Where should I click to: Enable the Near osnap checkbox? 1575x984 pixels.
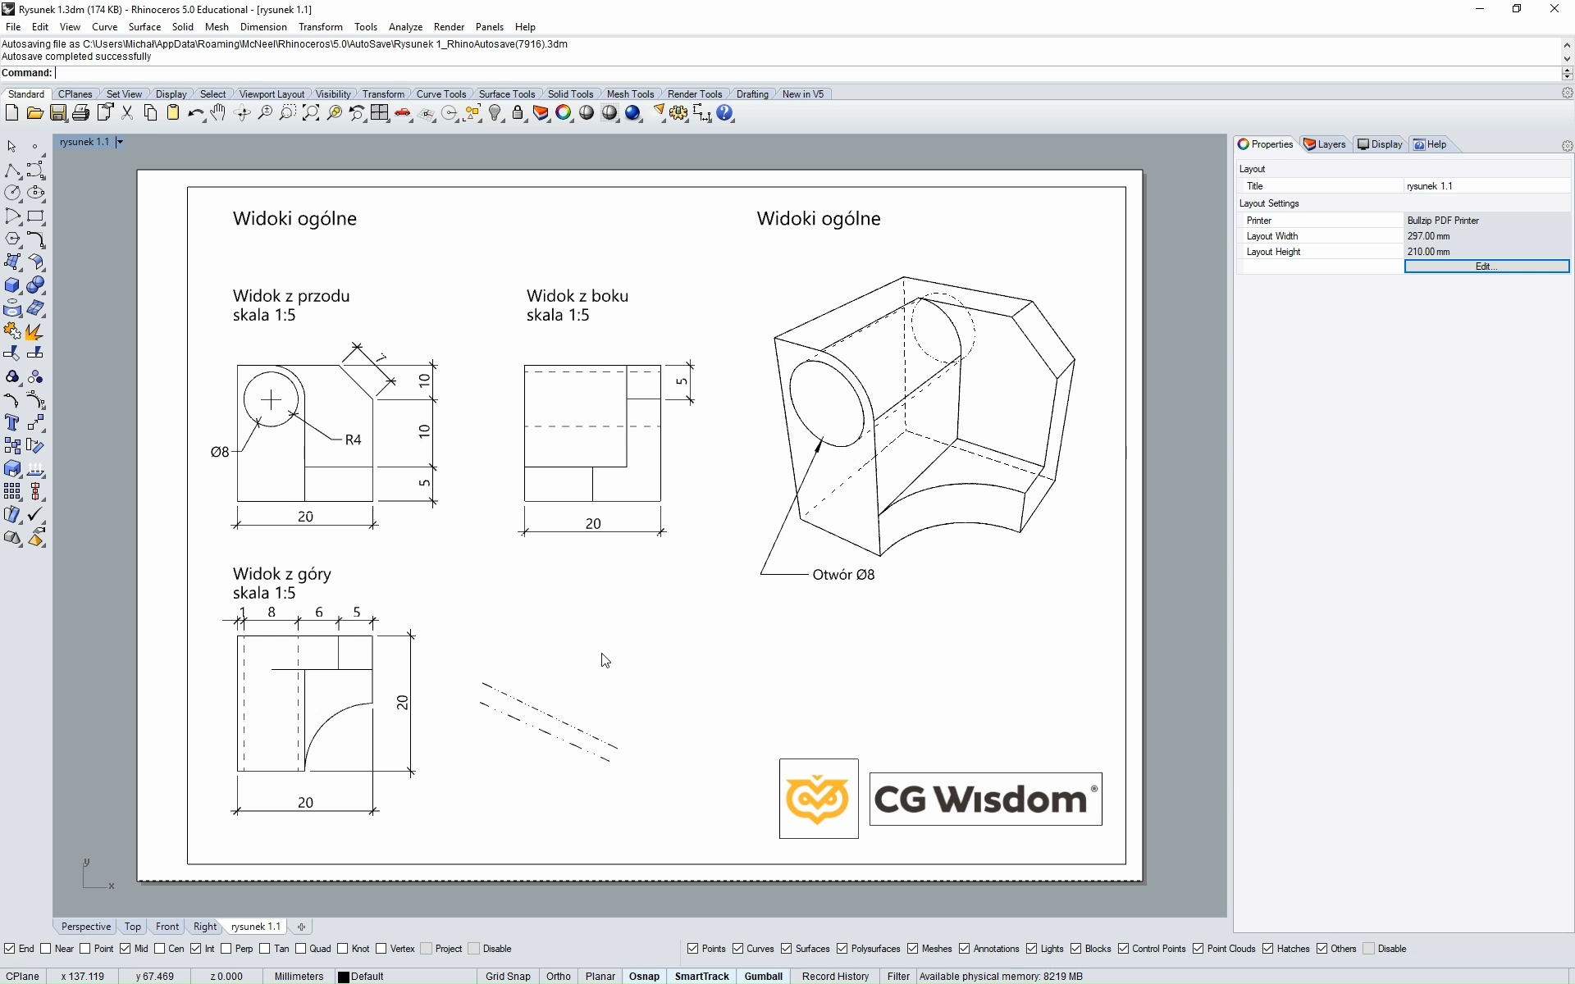coord(46,949)
